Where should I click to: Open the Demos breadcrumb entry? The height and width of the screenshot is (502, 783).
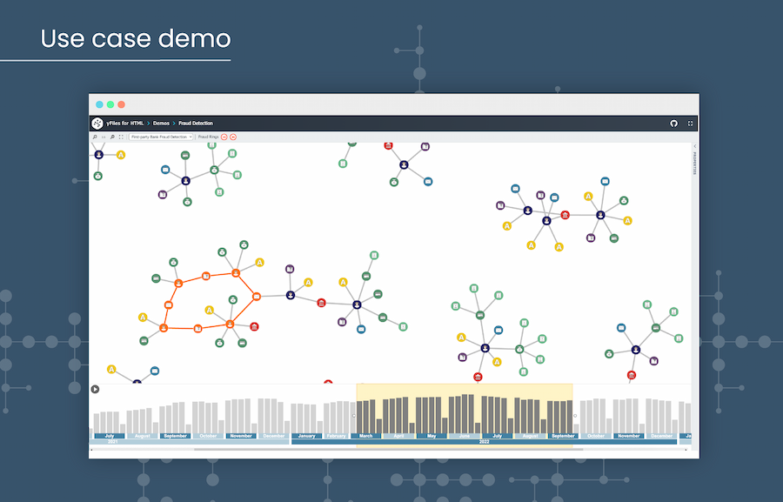[161, 124]
